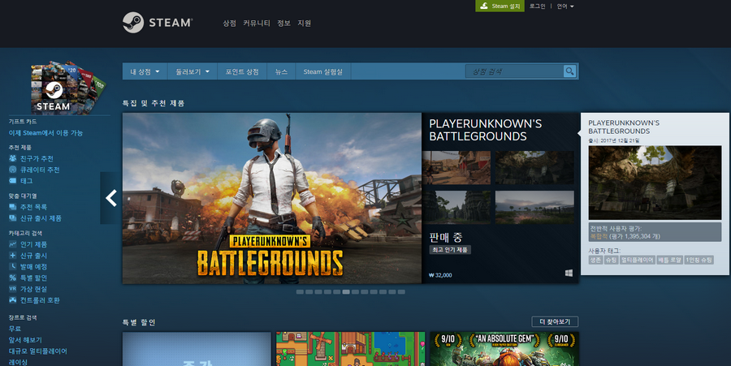Click the 가상 현실 VR icon
This screenshot has width=731, height=366.
12,289
